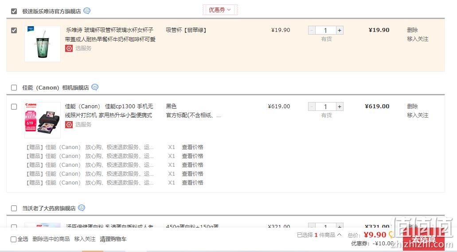457x252 pixels.
Task: Check the 当沃老了大药房旗舰店 store checkbox
Action: pyautogui.click(x=14, y=208)
